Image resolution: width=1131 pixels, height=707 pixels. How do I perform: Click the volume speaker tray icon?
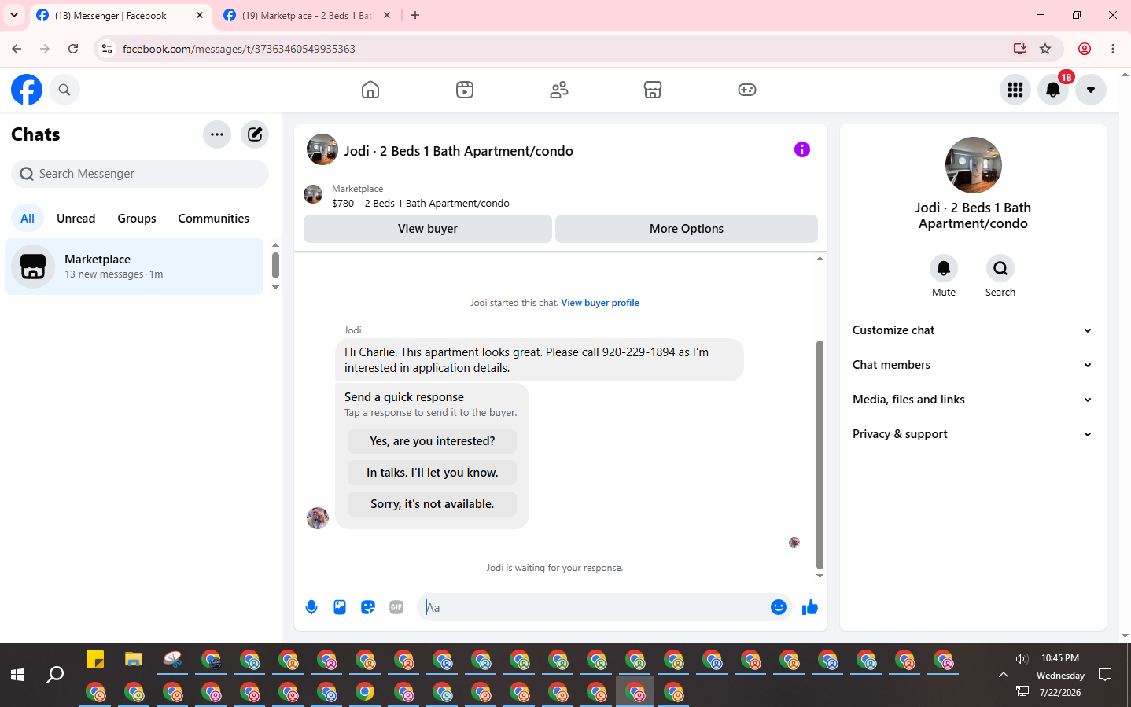(x=1022, y=658)
